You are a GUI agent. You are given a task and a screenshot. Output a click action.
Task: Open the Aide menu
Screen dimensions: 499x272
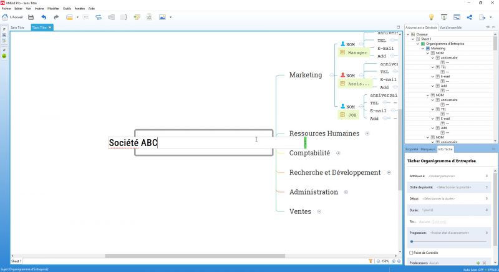tap(91, 9)
